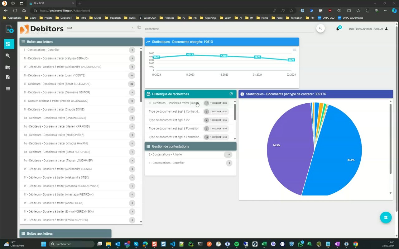Open the Tout filter dropdown
This screenshot has width=399, height=249.
(100, 28)
